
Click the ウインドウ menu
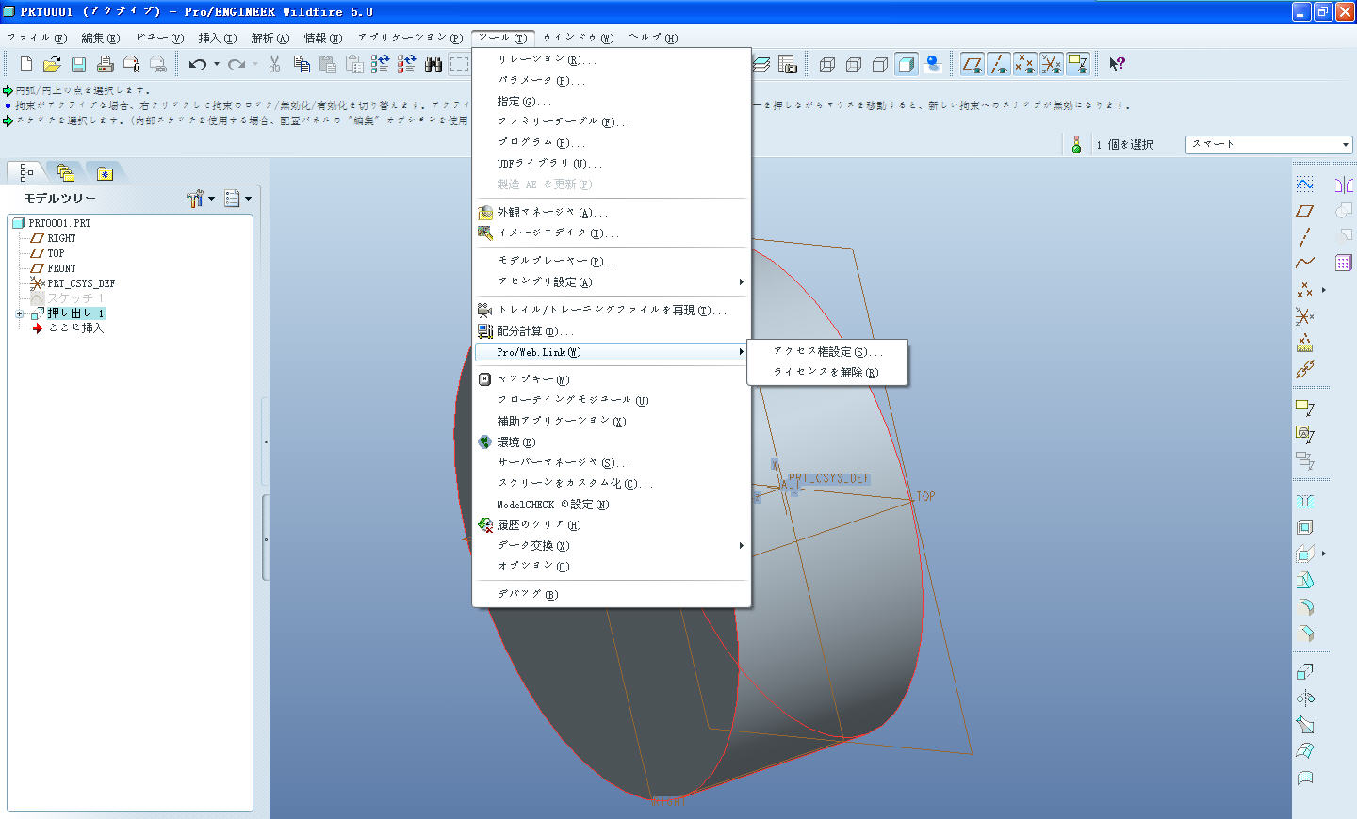tap(578, 38)
